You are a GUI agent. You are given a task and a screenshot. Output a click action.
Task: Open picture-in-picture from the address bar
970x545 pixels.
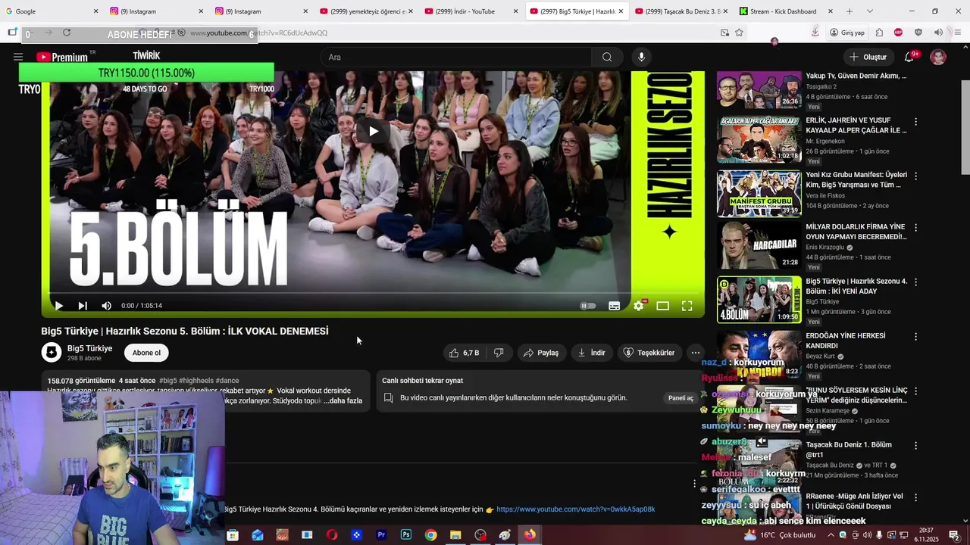724,33
